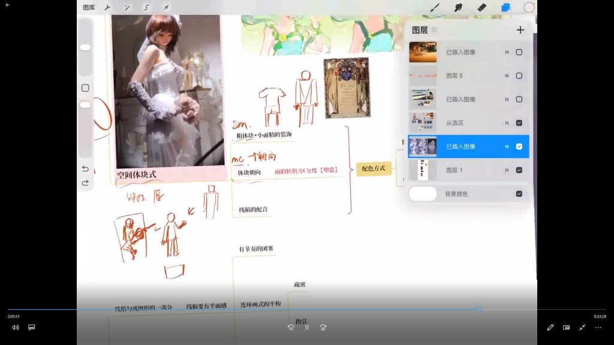Select the top 已插入图像 layer thumbnail

[423, 52]
